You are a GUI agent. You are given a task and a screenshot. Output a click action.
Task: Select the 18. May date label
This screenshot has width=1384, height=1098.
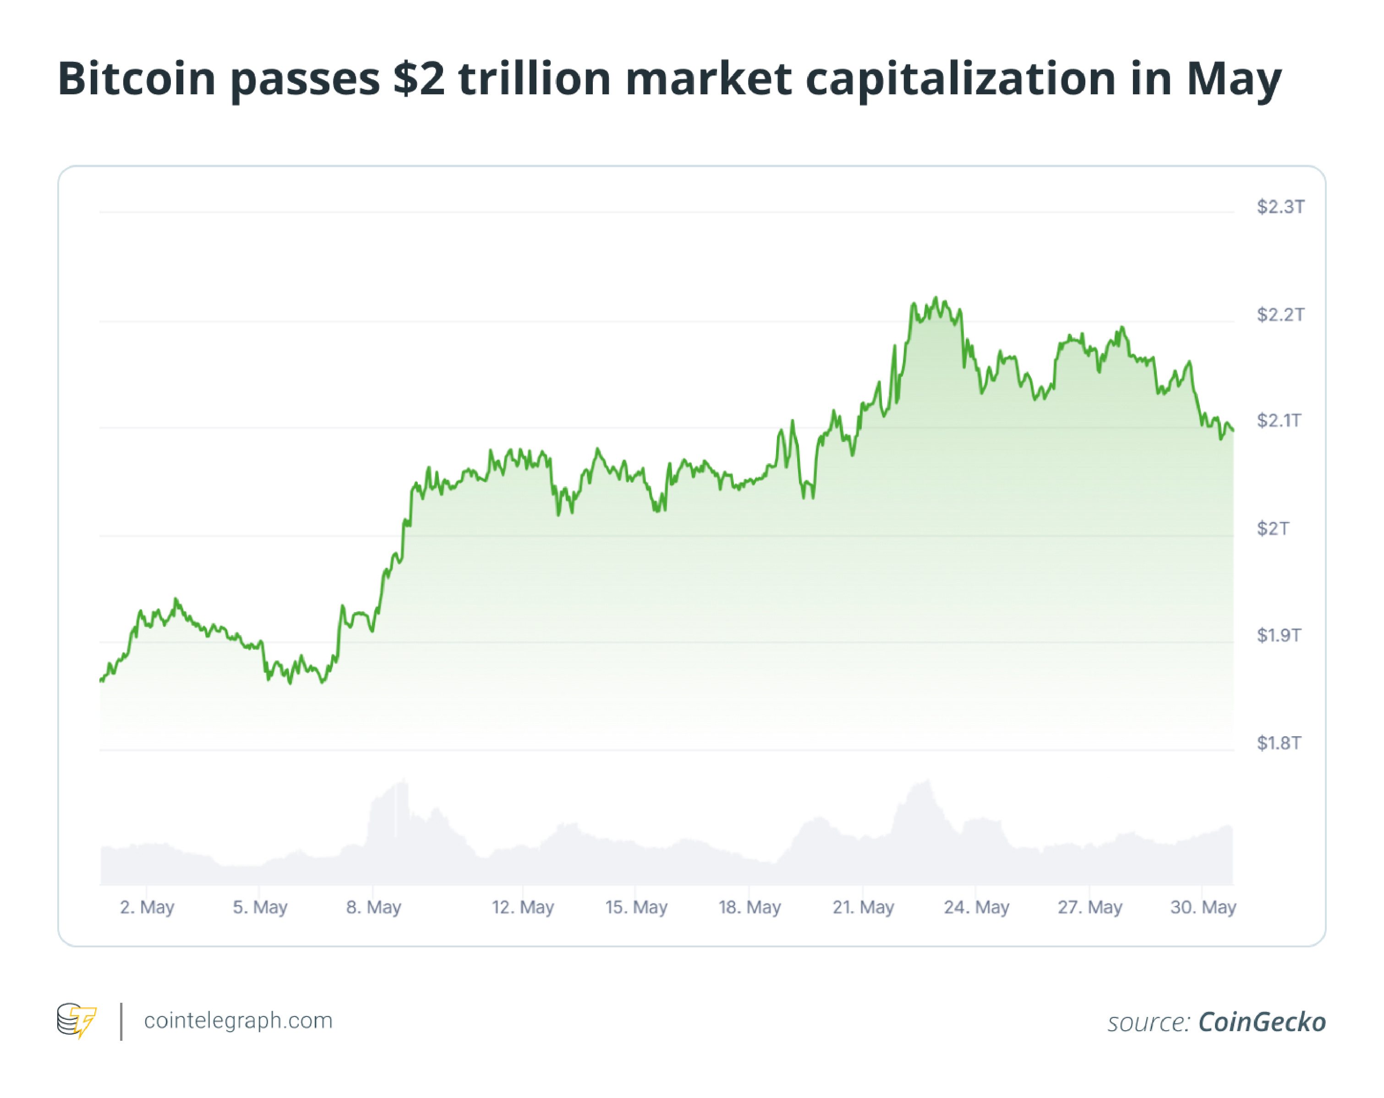(x=749, y=907)
